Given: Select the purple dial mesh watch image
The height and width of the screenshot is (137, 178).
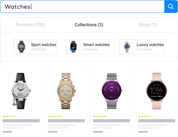Looking at the screenshot, I should click(x=112, y=91).
